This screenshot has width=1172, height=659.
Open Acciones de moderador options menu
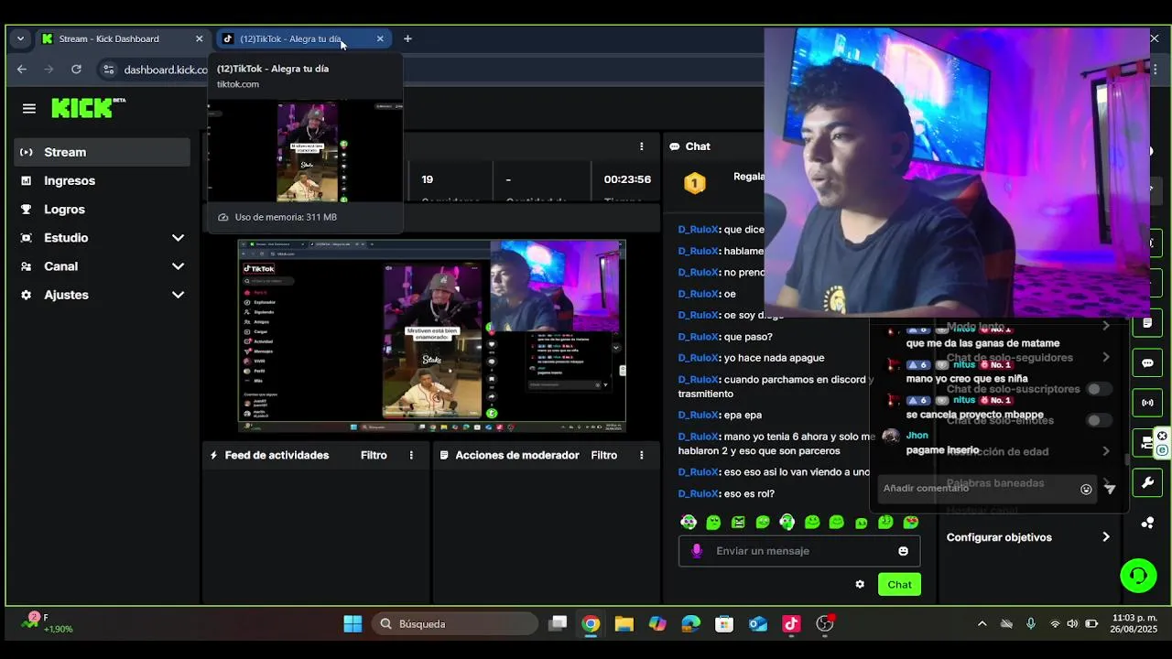[641, 455]
